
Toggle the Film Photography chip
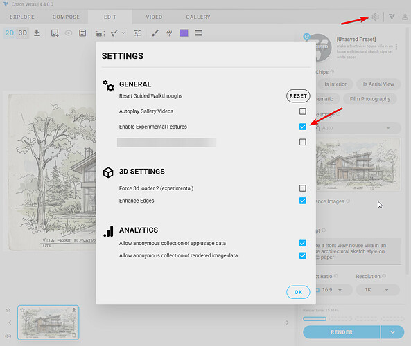click(x=370, y=99)
